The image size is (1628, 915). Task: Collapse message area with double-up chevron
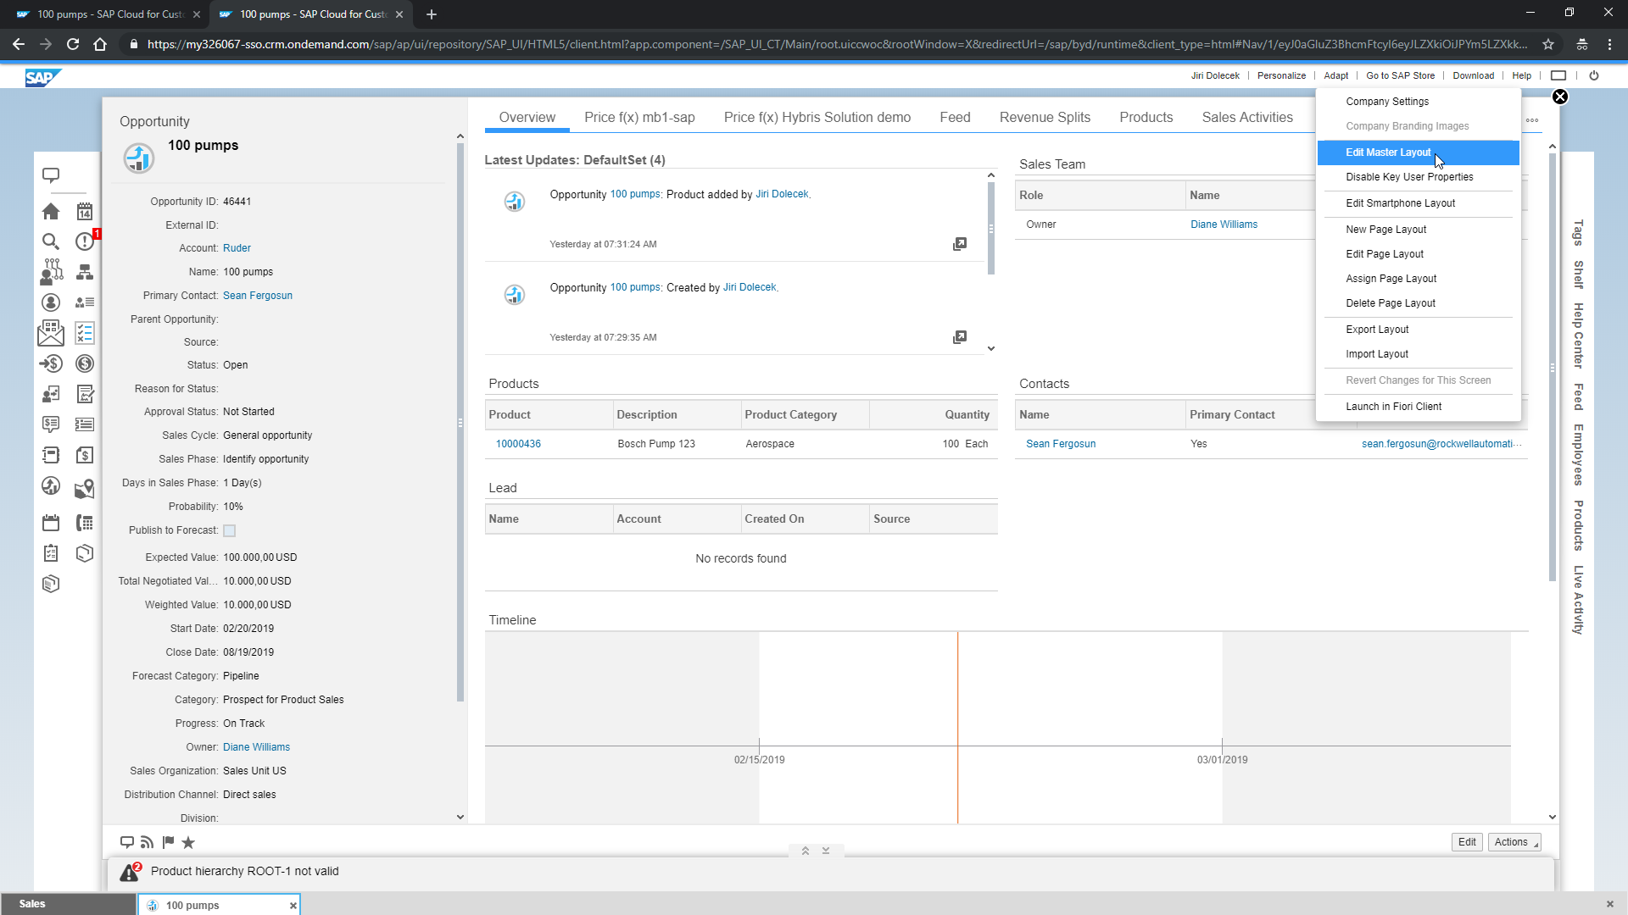(x=806, y=851)
